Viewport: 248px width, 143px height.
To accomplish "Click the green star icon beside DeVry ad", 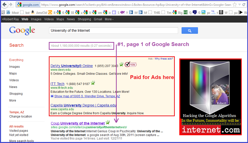I will click(121, 64).
